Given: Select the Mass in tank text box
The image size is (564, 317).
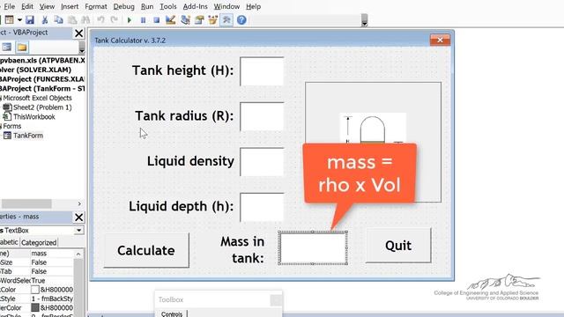Looking at the screenshot, I should pos(313,248).
